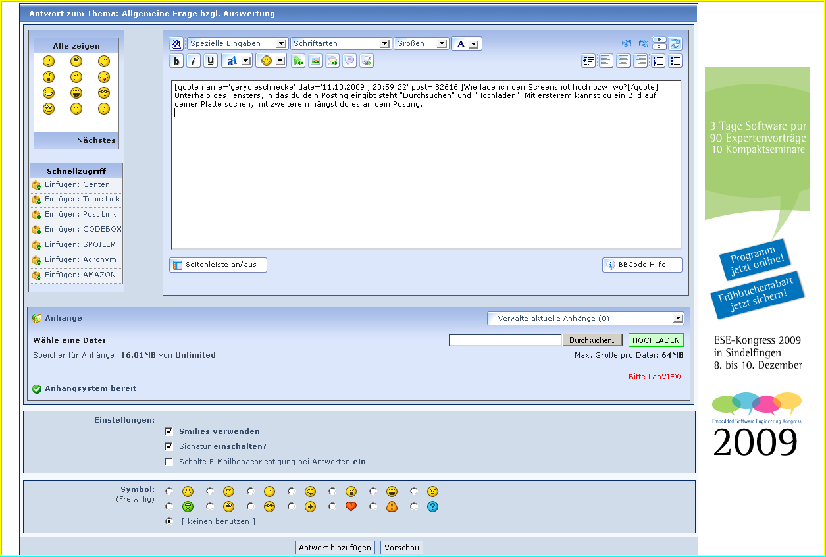Select the orange exclamation symbol radio button
The height and width of the screenshot is (557, 826).
coord(374,506)
